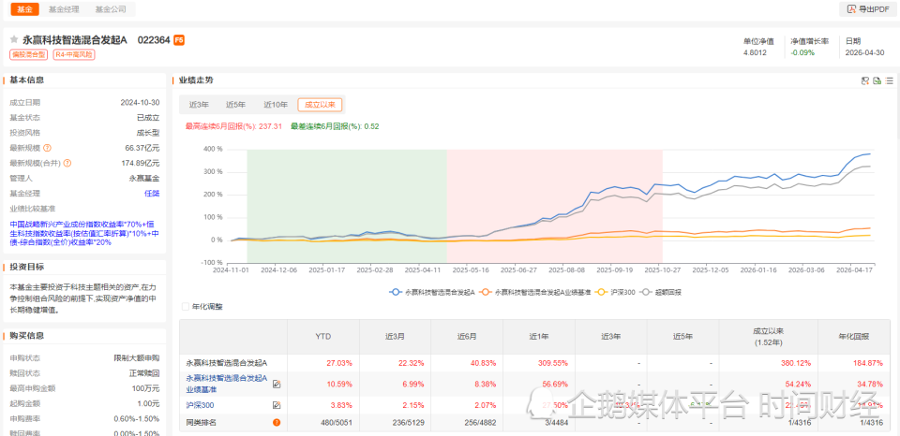Image resolution: width=900 pixels, height=436 pixels.
Task: Toggle 业绩基准 orange legend series
Action: pyautogui.click(x=487, y=292)
